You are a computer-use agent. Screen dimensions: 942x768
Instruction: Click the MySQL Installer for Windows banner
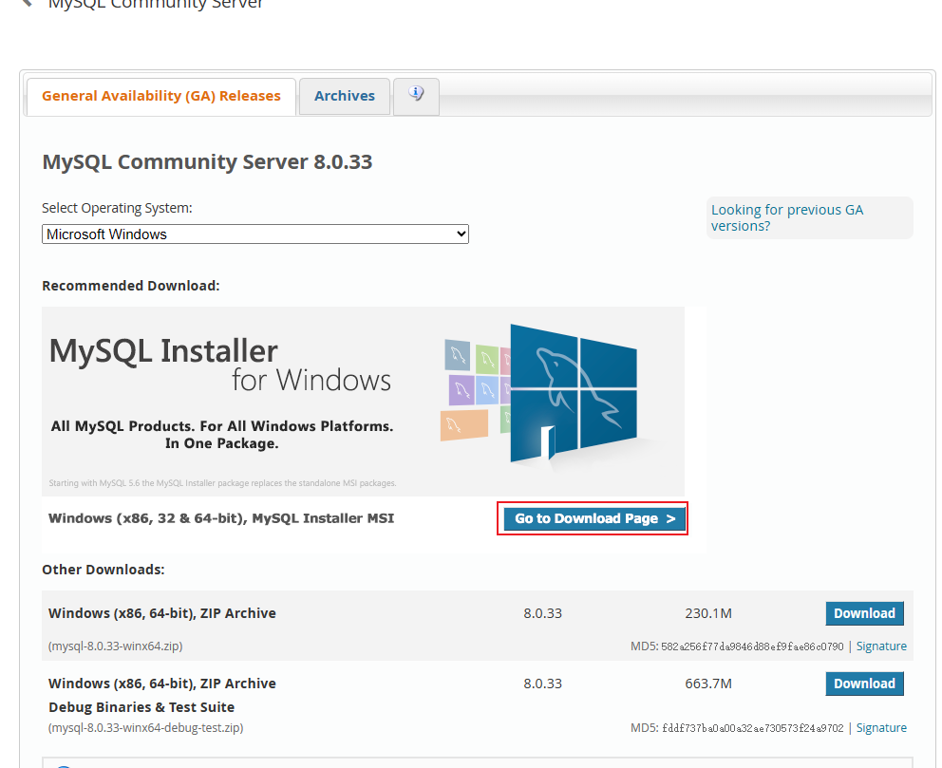point(363,402)
